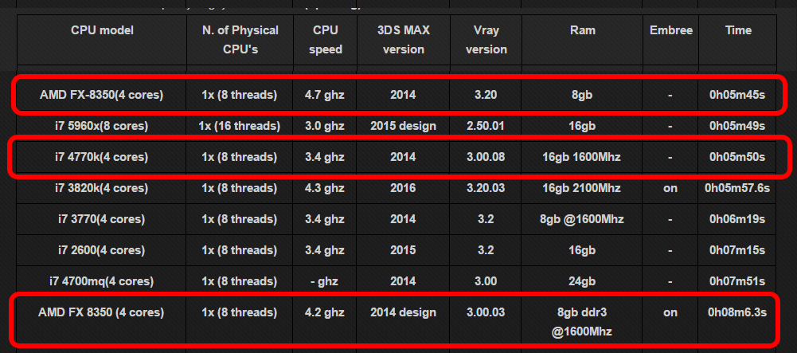Select Vray version "3.20.03" cell
The image size is (797, 353).
(x=486, y=189)
